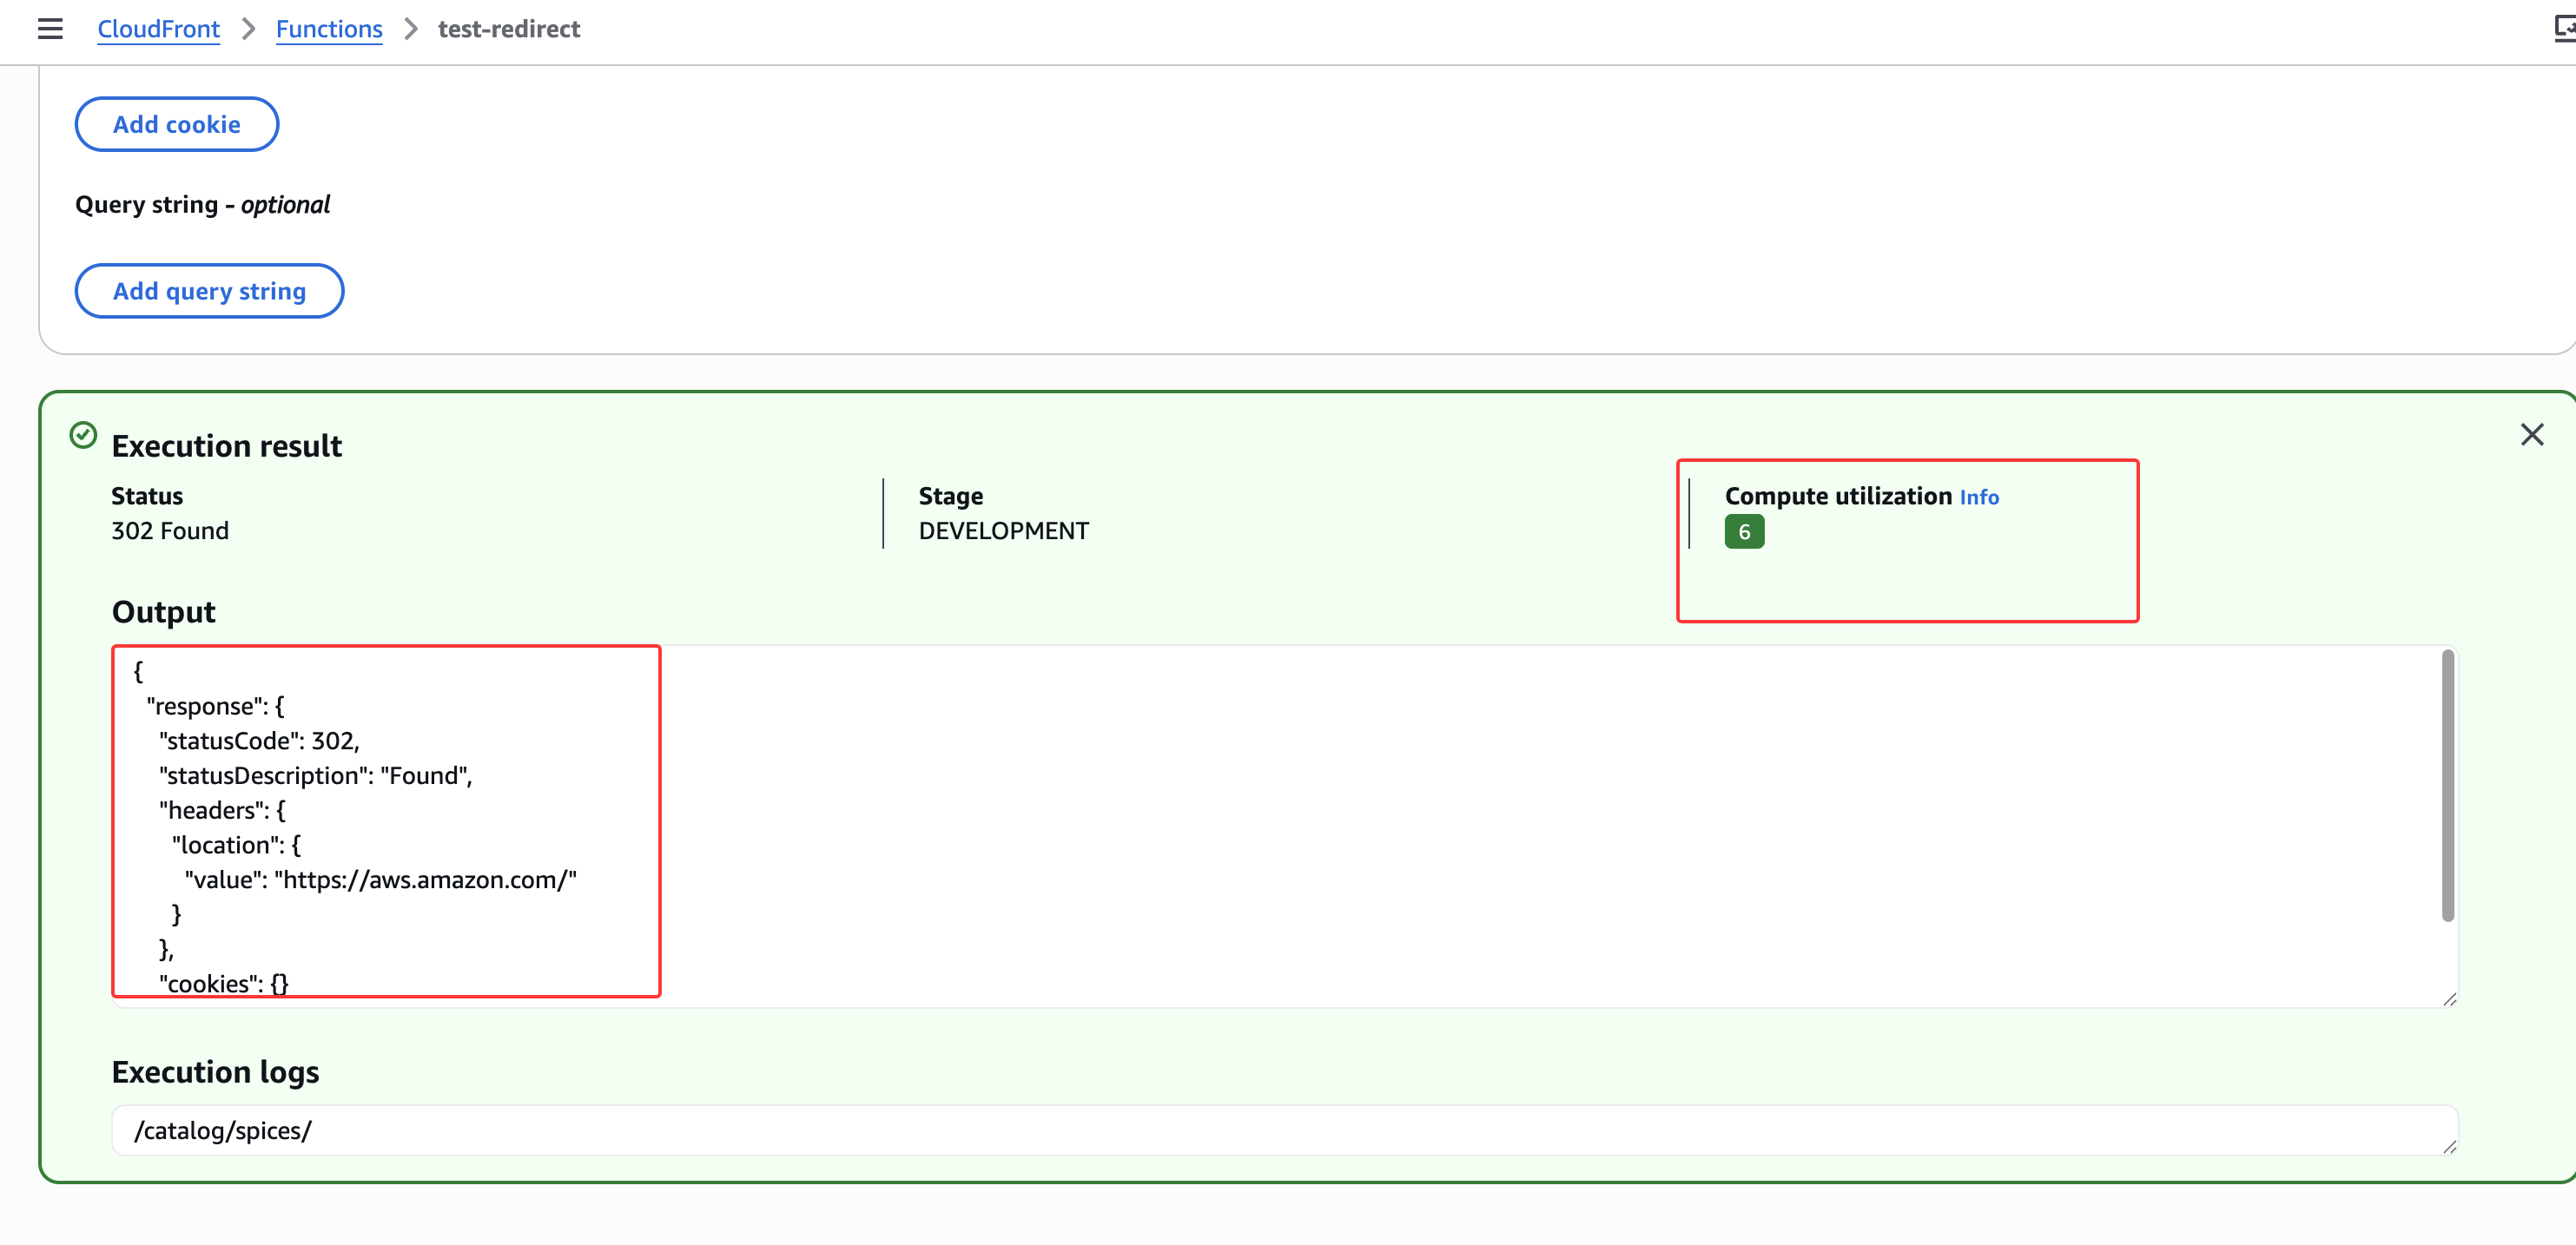The image size is (2576, 1245).
Task: Go to CloudFront breadcrumb link
Action: coord(158,29)
